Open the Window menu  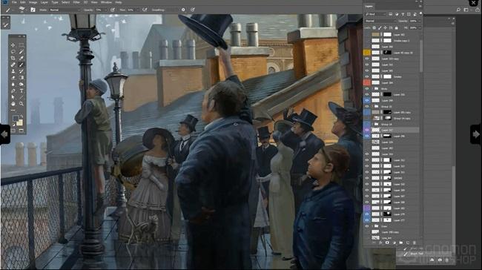click(106, 2)
